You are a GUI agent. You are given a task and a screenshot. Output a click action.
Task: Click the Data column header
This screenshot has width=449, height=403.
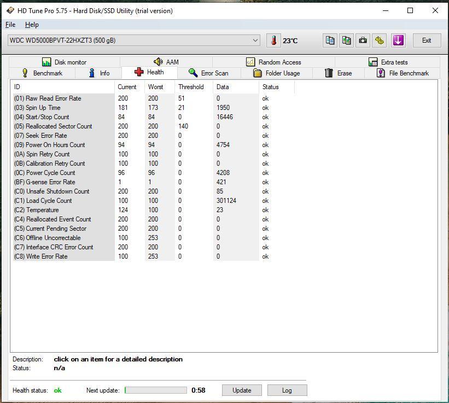pyautogui.click(x=236, y=87)
